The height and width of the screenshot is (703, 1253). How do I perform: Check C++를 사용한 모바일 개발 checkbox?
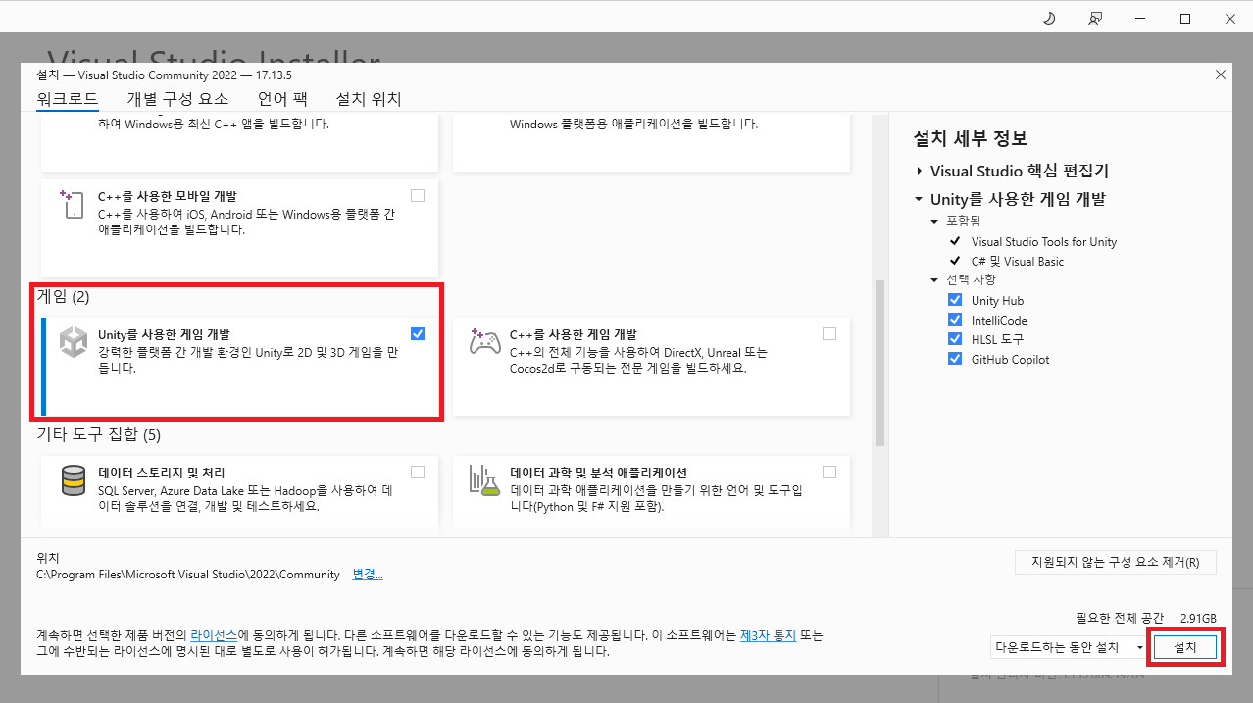coord(418,195)
